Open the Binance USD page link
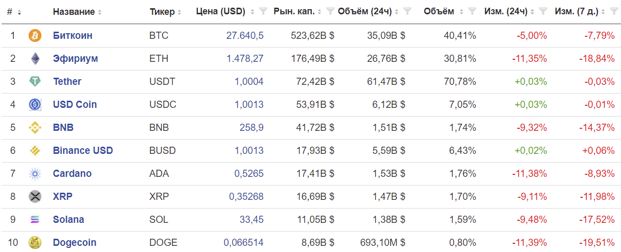This screenshot has width=621, height=252. (83, 151)
